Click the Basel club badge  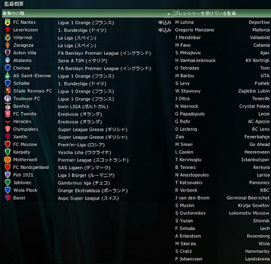pyautogui.click(x=8, y=198)
